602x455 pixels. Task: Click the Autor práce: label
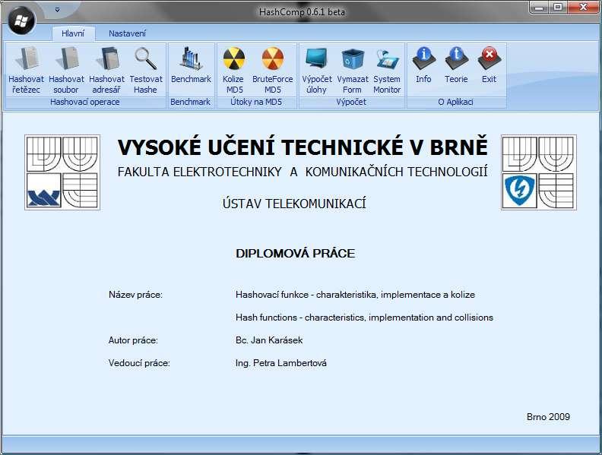click(133, 340)
